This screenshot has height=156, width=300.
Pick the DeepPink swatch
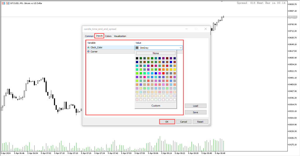[x=144, y=77]
